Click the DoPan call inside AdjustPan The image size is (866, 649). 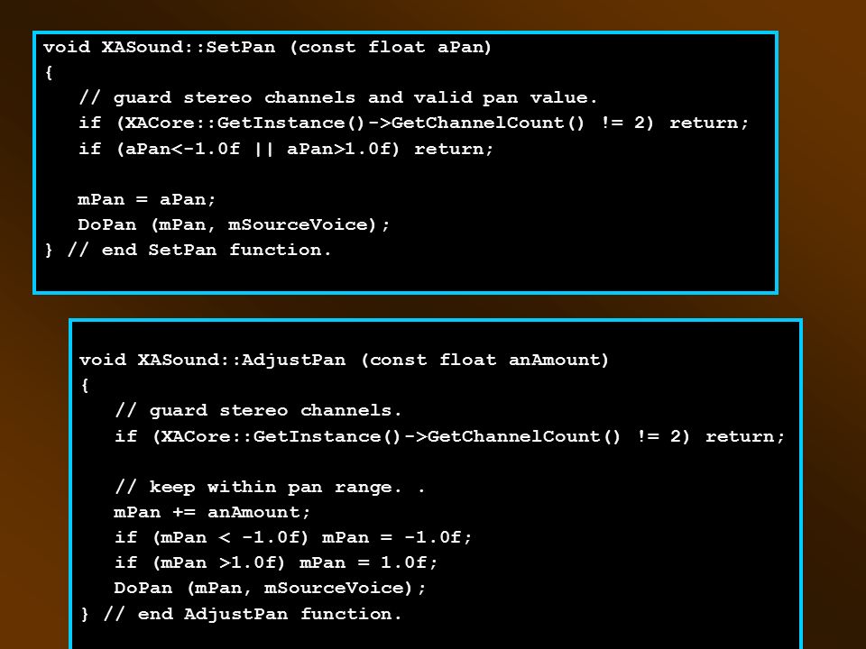tap(270, 588)
